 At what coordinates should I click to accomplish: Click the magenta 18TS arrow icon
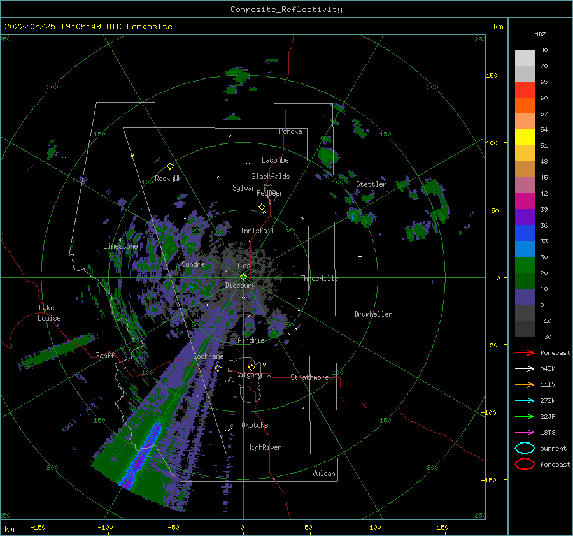525,433
